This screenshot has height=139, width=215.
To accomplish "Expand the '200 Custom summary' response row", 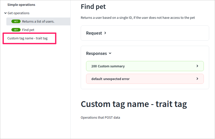I will coord(145,66).
